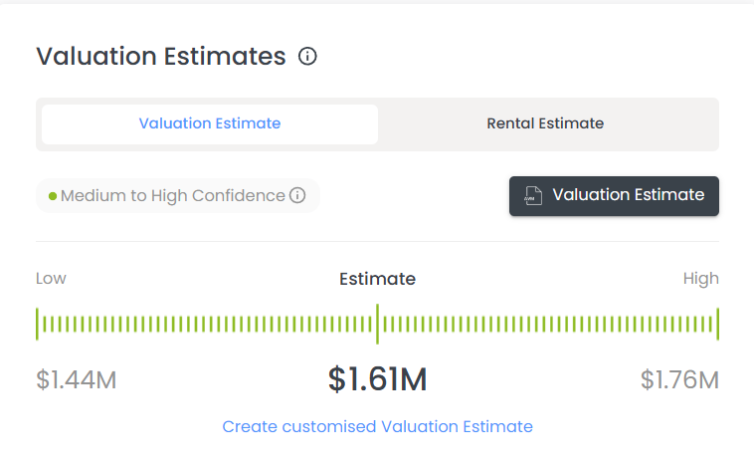Click the Valuation Estimates heading text
754x466 pixels.
(161, 57)
